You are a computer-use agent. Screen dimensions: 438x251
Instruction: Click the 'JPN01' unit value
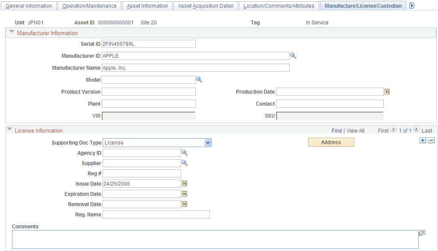(x=35, y=23)
